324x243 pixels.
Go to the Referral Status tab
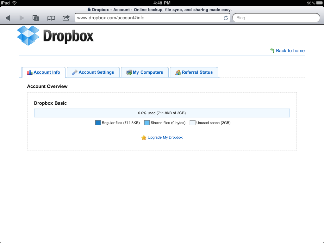[194, 72]
